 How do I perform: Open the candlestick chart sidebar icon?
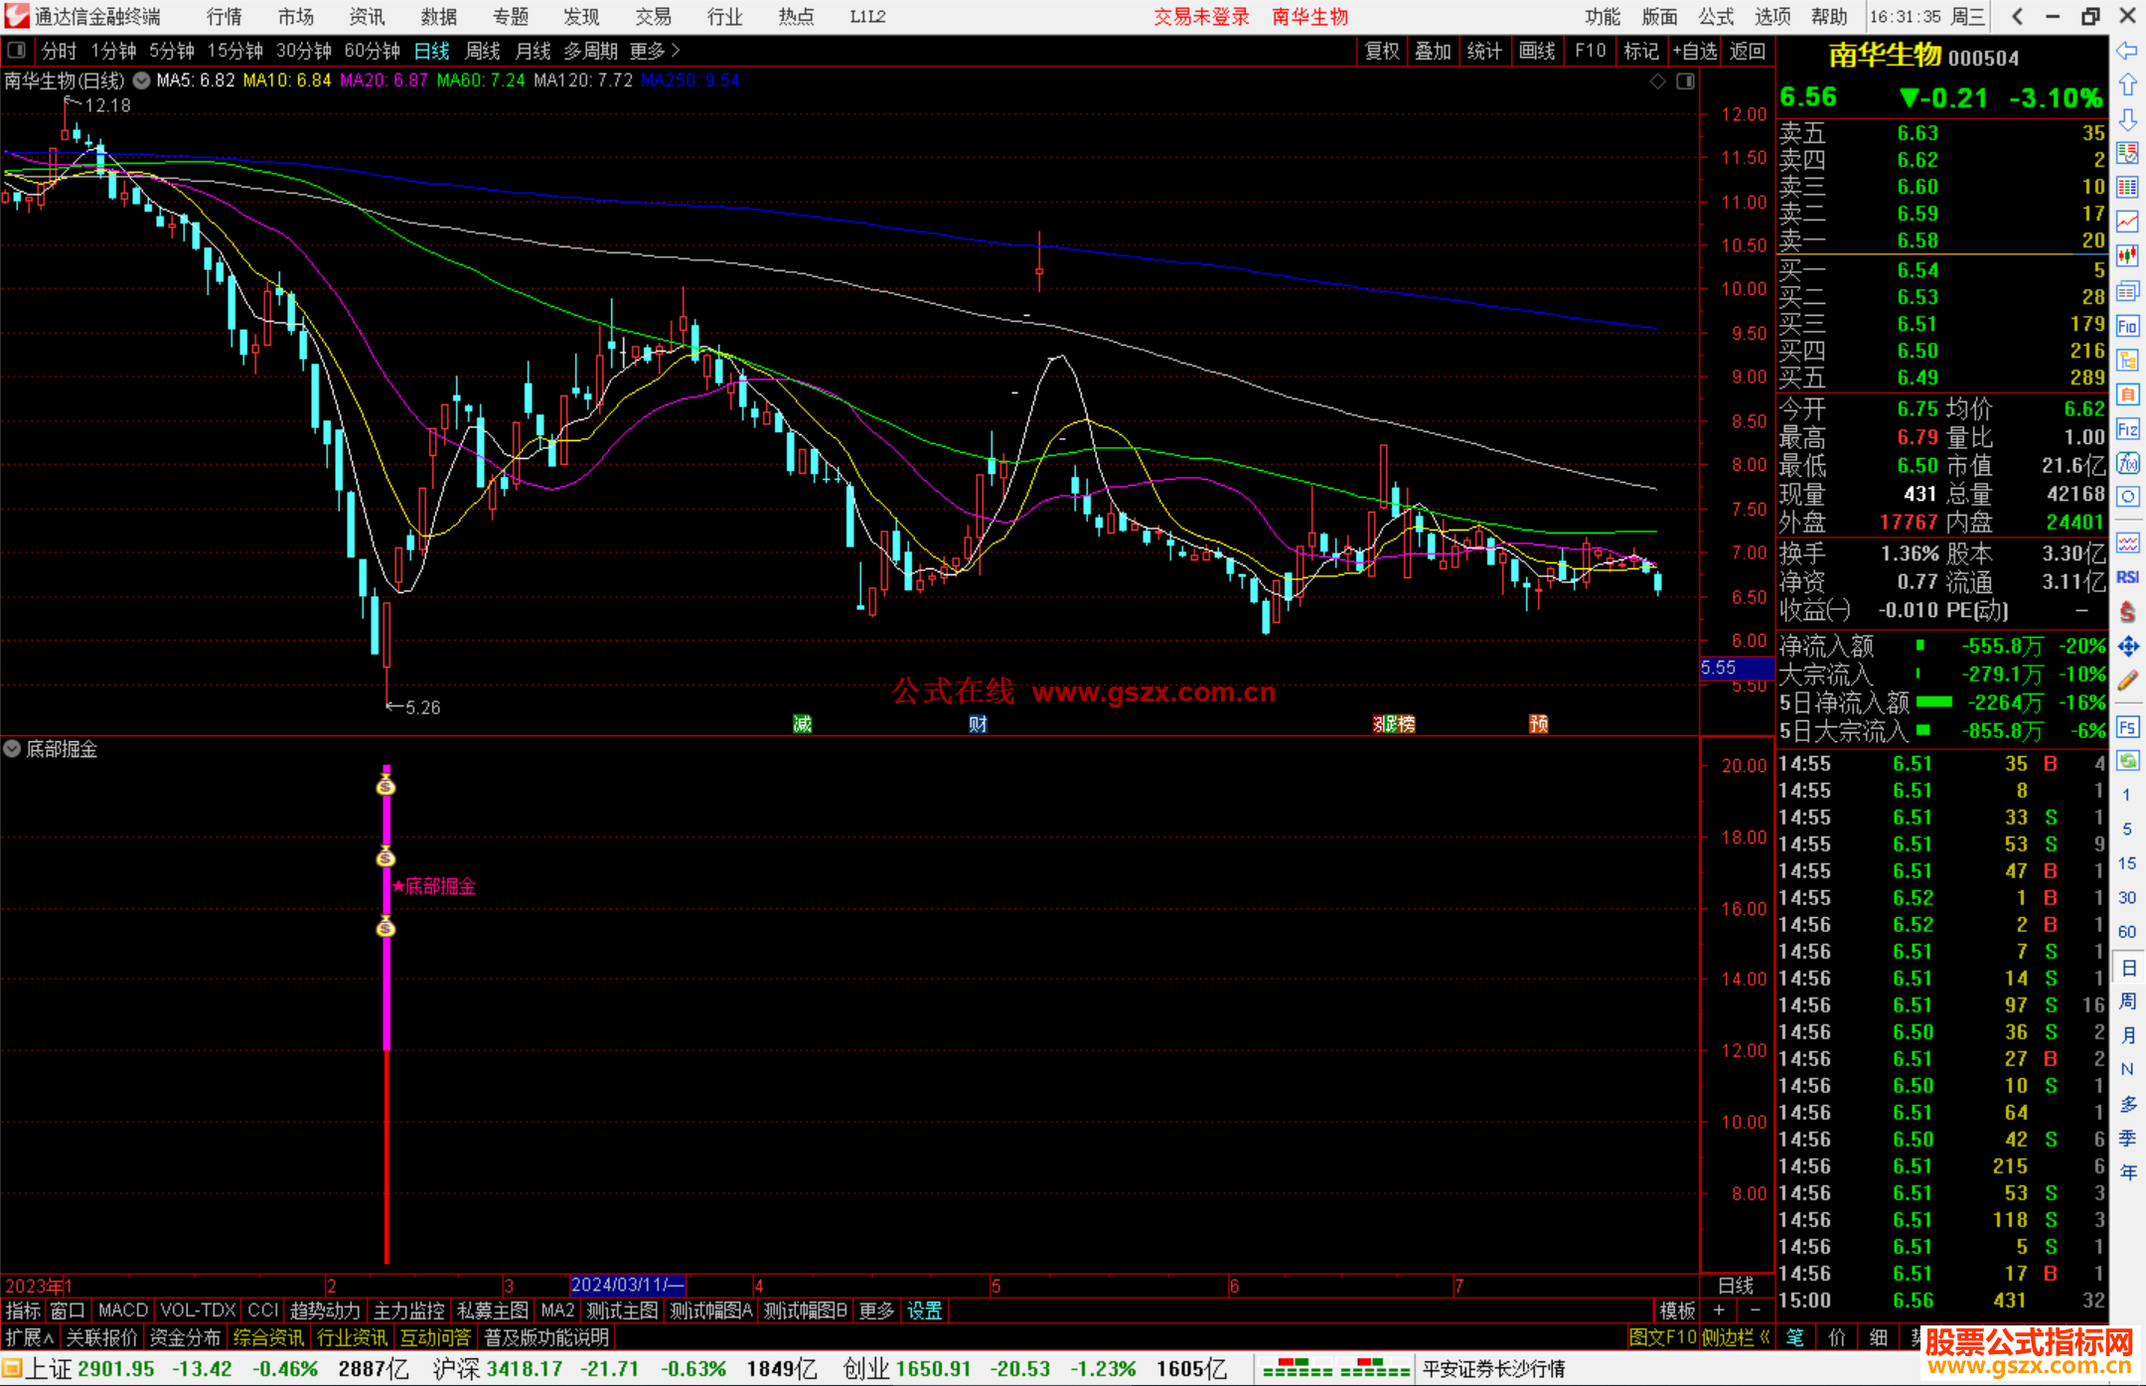pos(2127,256)
